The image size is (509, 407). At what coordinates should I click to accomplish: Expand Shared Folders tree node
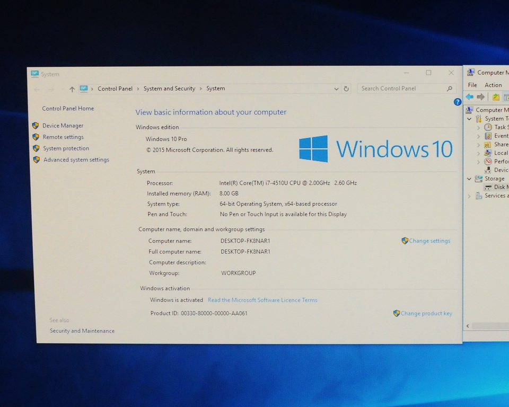478,145
